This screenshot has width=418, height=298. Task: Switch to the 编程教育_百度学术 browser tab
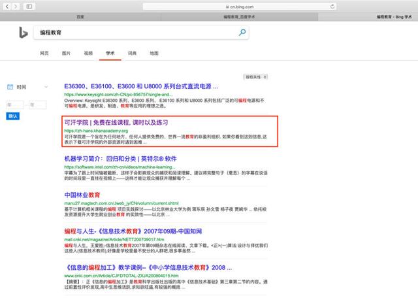pos(239,17)
